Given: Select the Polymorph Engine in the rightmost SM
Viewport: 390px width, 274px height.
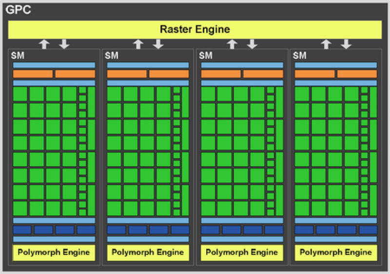Looking at the screenshot, I should [x=336, y=253].
